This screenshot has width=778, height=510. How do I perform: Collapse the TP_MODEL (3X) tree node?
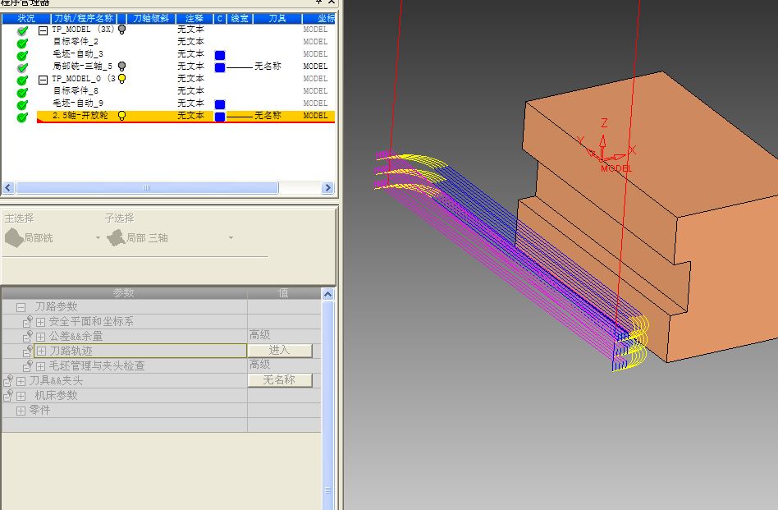click(x=43, y=30)
